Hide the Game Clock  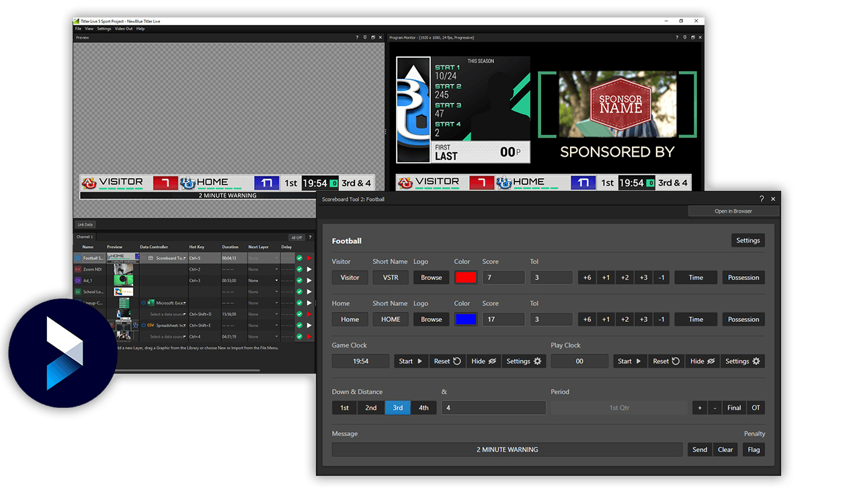tap(483, 362)
